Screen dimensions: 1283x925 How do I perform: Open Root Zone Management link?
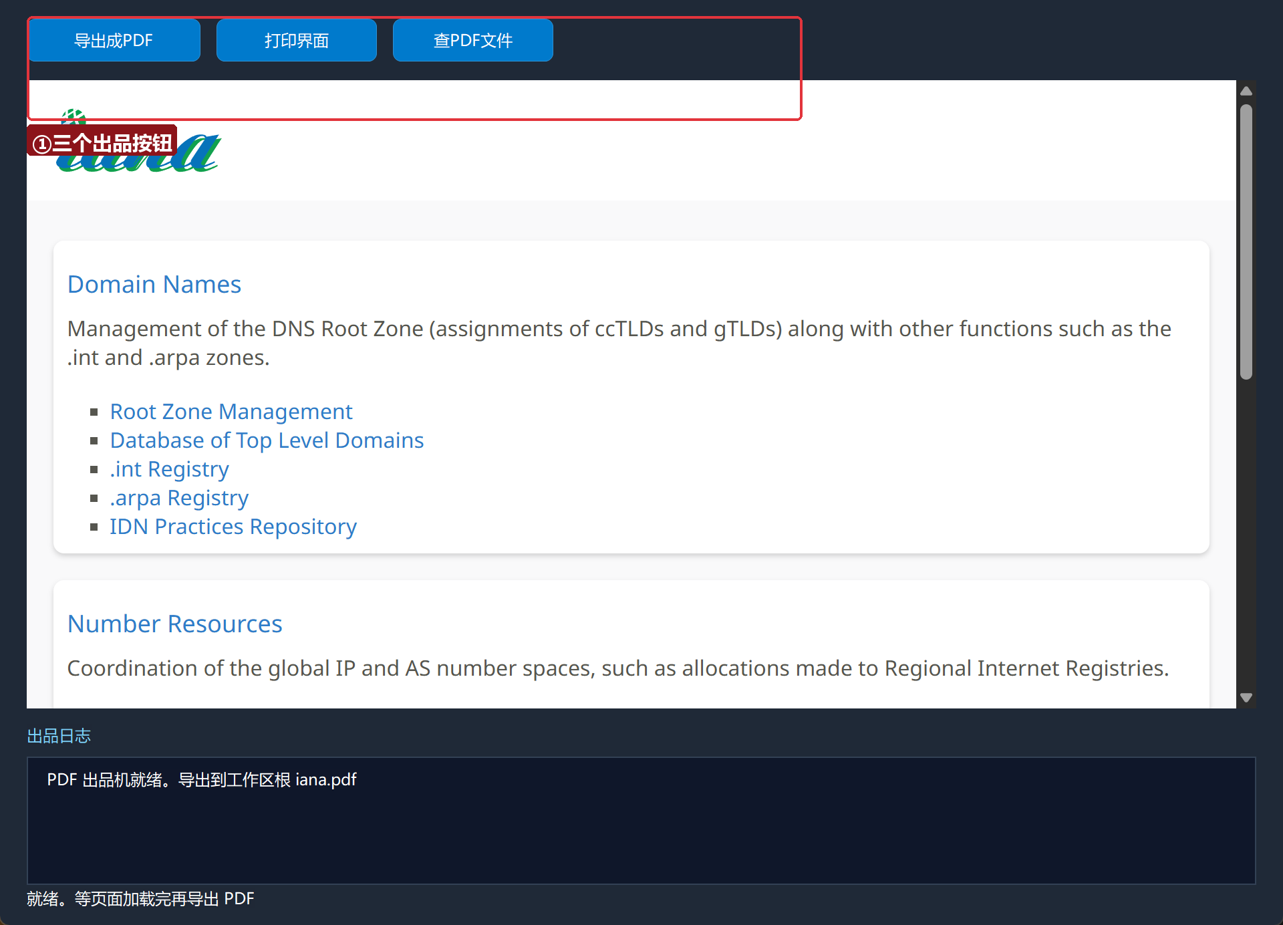(231, 412)
